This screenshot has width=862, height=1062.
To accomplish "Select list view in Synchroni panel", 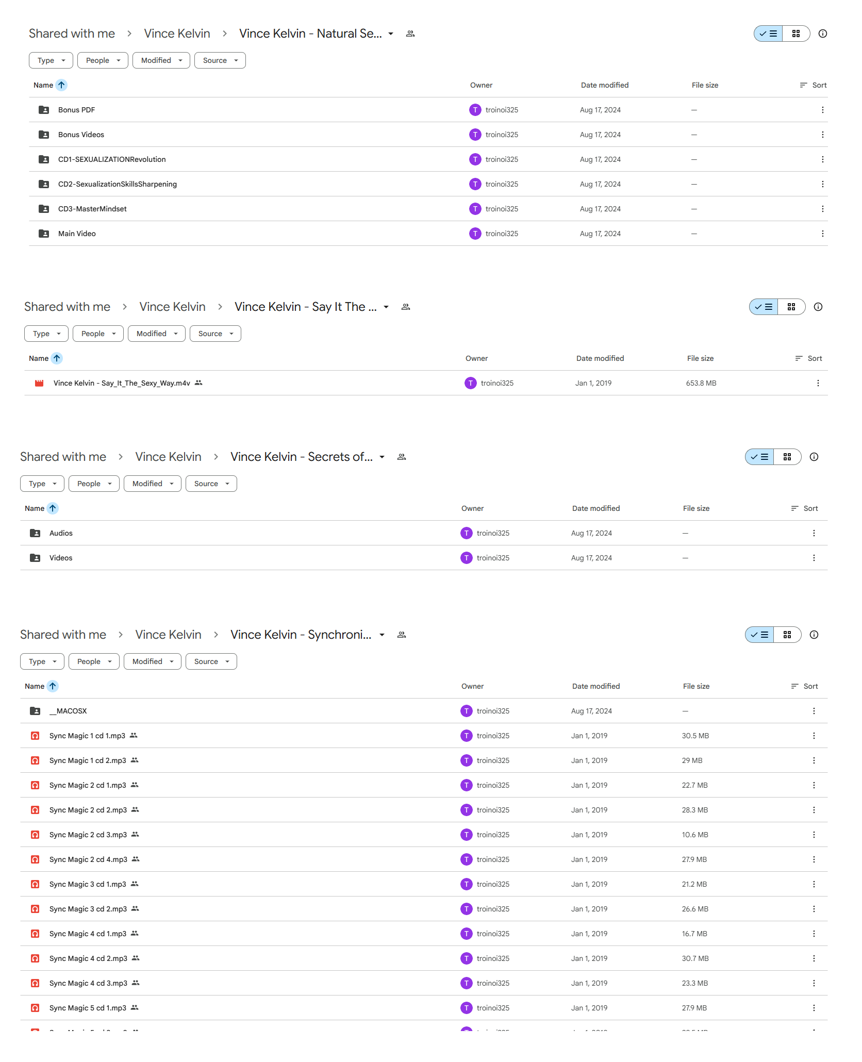I will [x=759, y=635].
